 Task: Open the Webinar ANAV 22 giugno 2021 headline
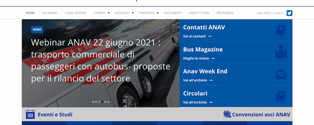[101, 60]
